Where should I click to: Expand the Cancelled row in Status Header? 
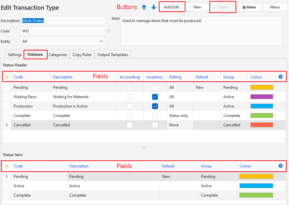pyautogui.click(x=7, y=125)
